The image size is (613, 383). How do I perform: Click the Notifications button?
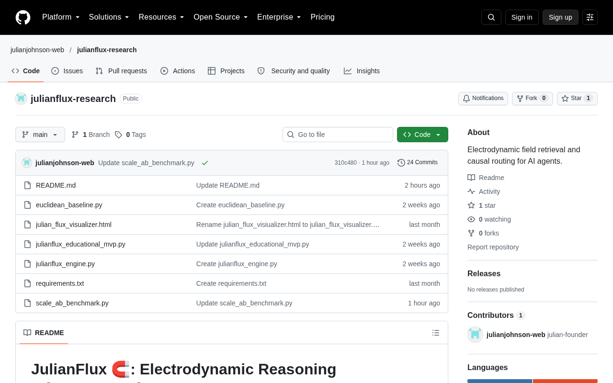[x=483, y=99]
